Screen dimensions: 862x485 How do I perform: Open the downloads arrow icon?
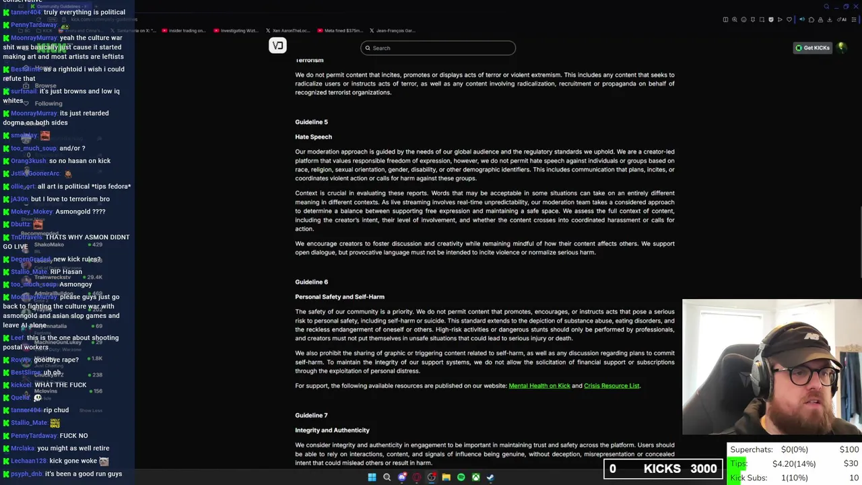[830, 20]
